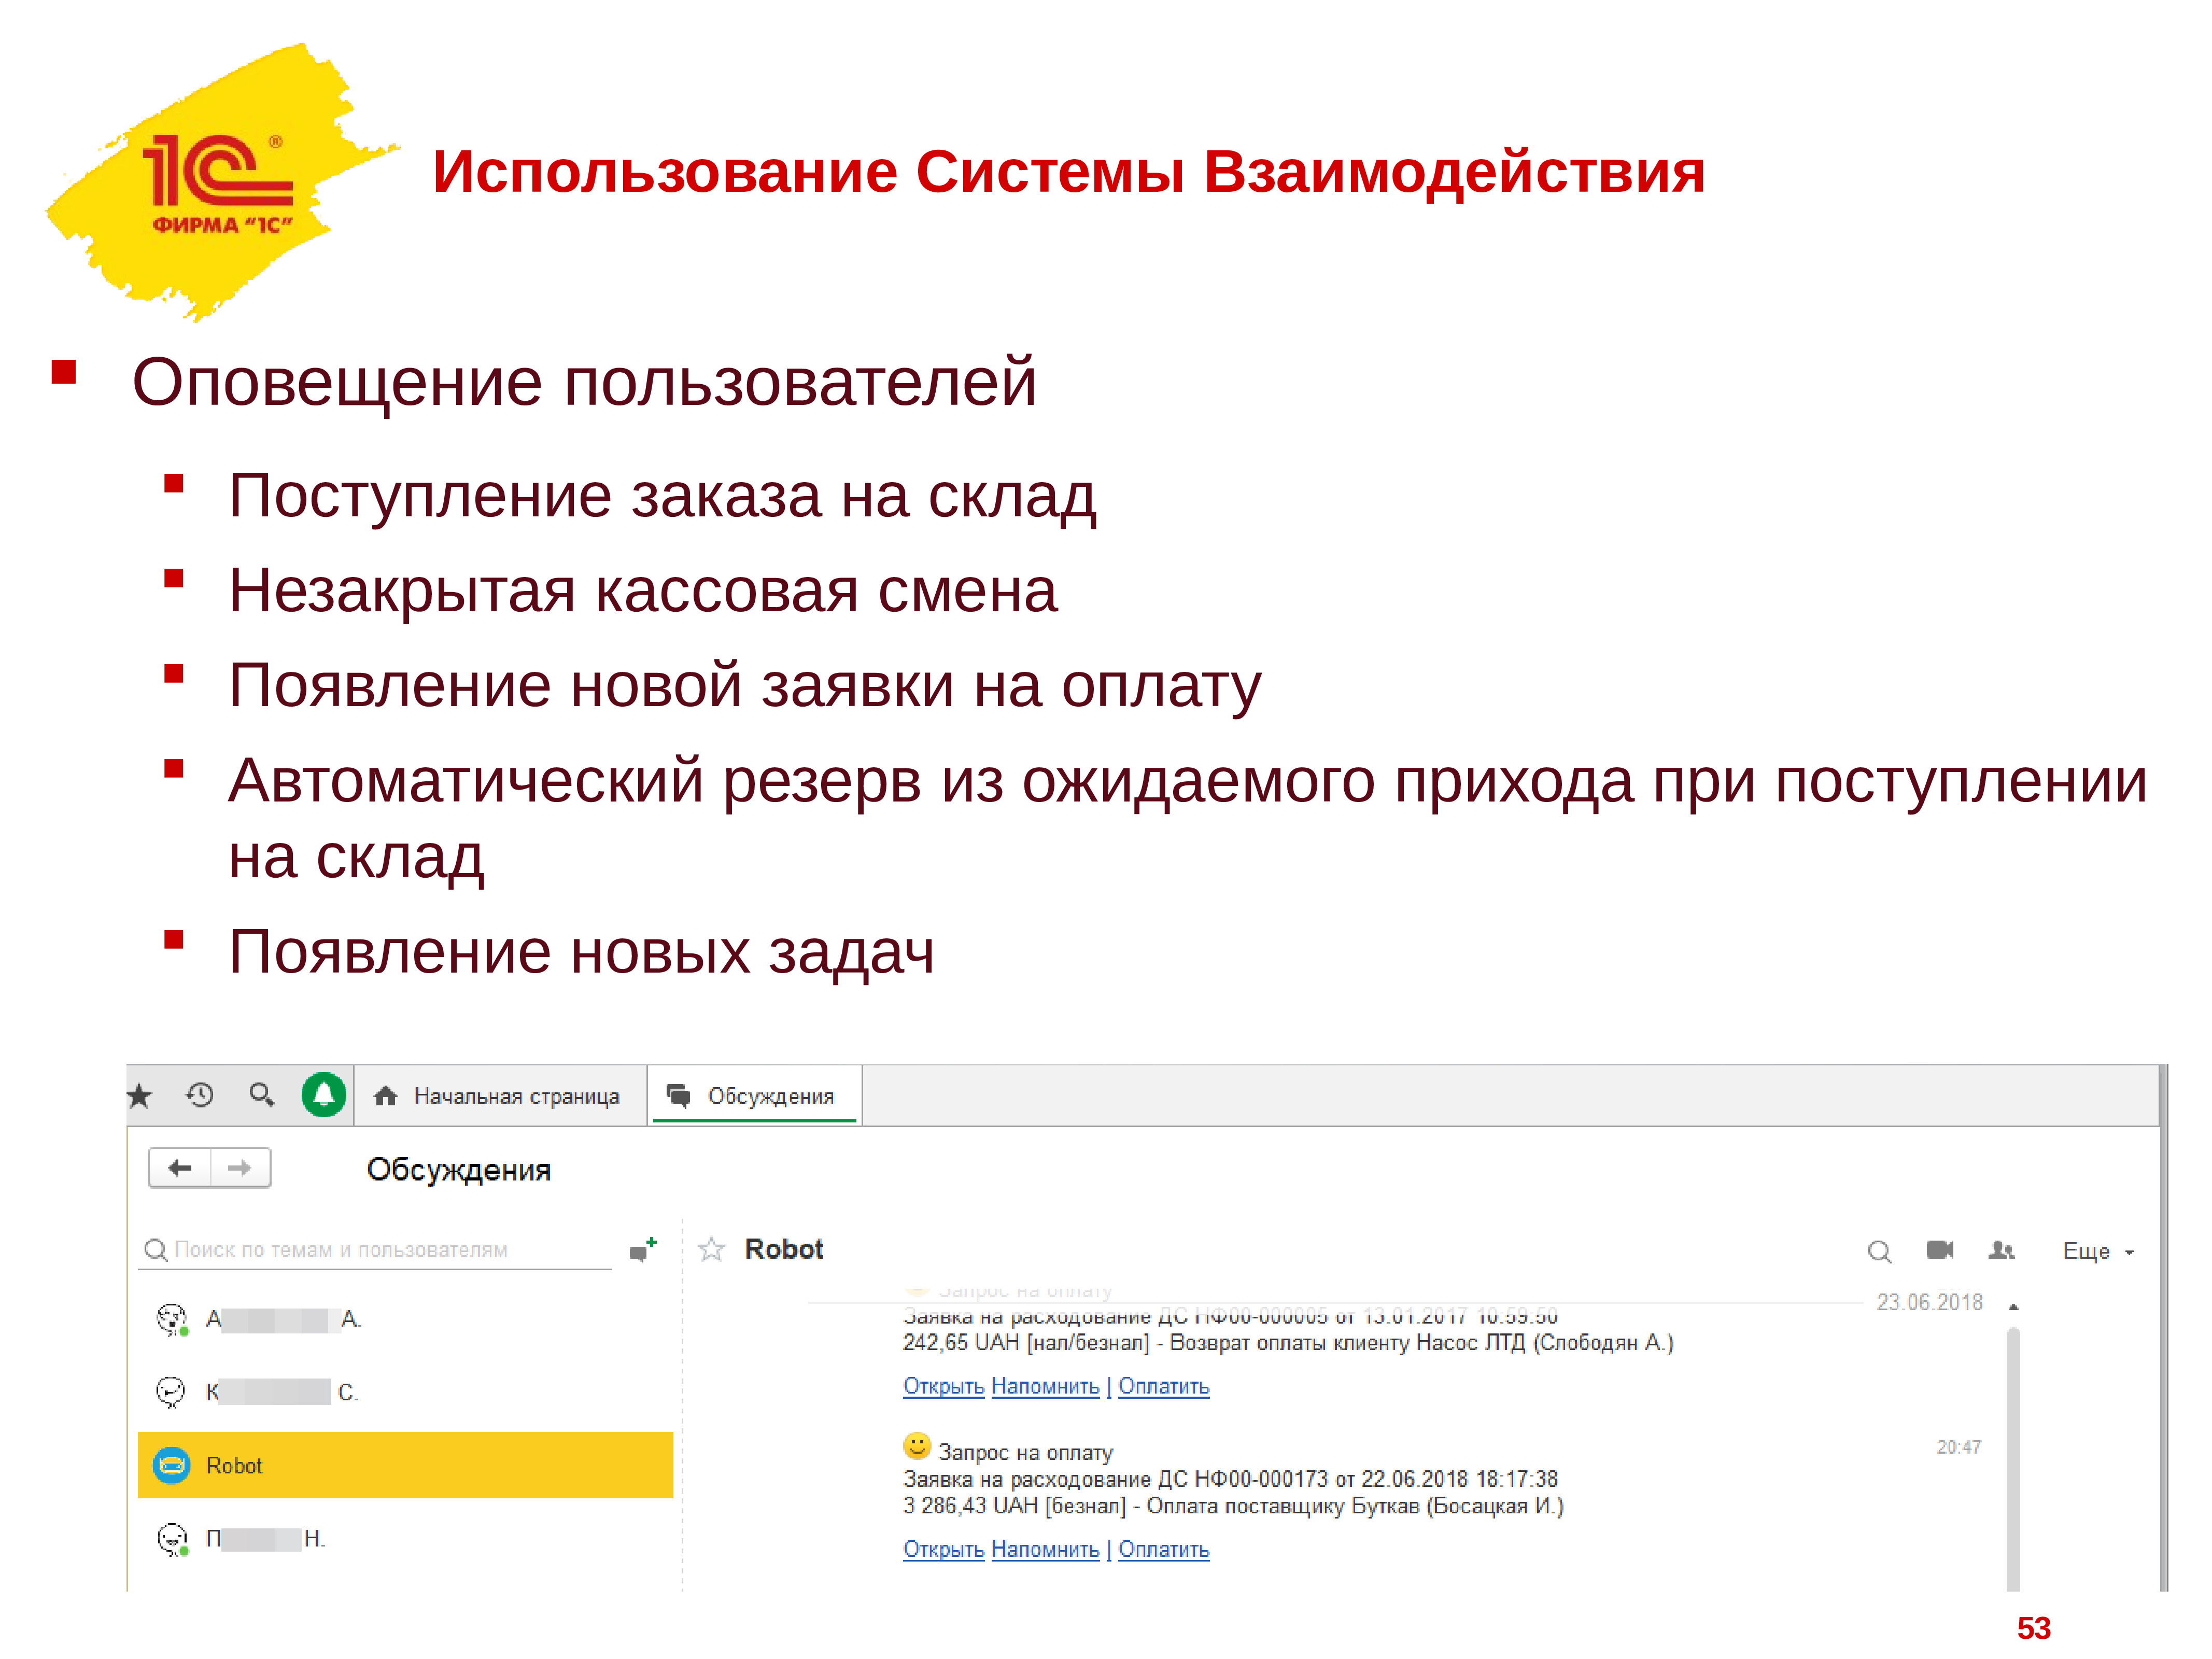This screenshot has width=2212, height=1659.
Task: Open the History clock icon
Action: pyautogui.click(x=200, y=1095)
